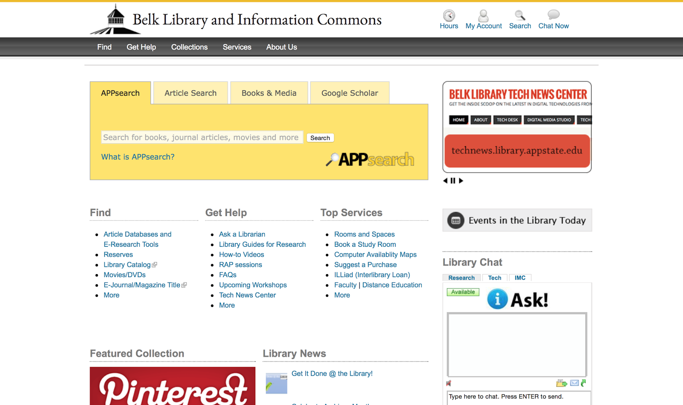
Task: Open the About Us navigation menu
Action: [x=282, y=47]
